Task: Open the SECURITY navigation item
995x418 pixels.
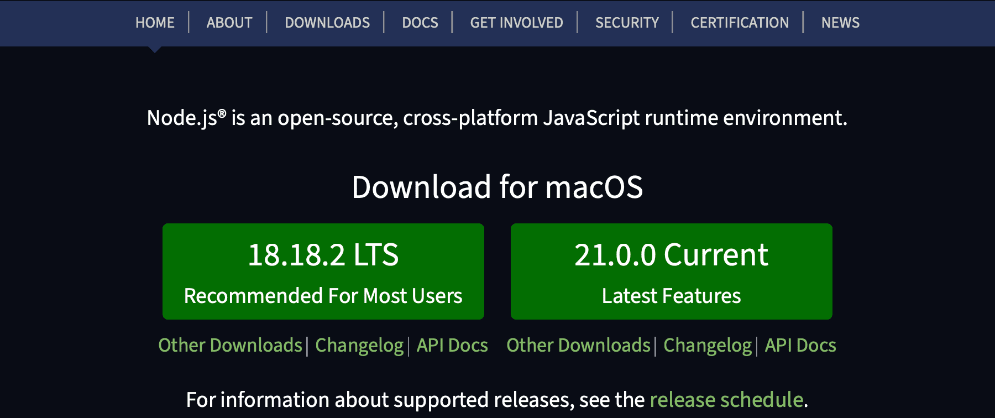Action: [627, 23]
